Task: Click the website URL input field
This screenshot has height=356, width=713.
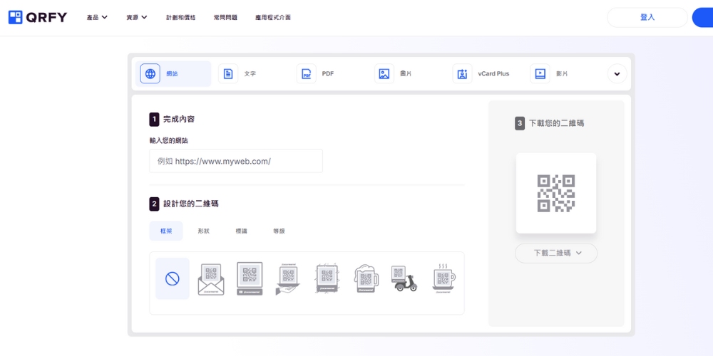Action: pos(236,161)
